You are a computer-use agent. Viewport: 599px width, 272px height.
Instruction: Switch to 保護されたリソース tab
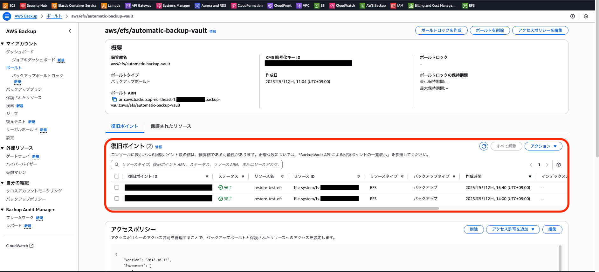coord(171,126)
